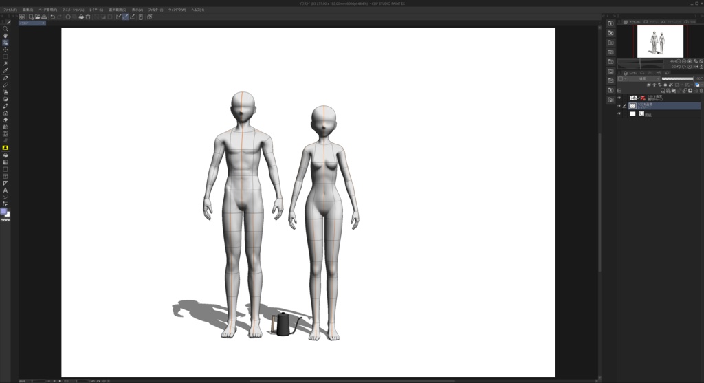This screenshot has width=704, height=383.
Task: Redo the last undone action
Action: click(59, 17)
